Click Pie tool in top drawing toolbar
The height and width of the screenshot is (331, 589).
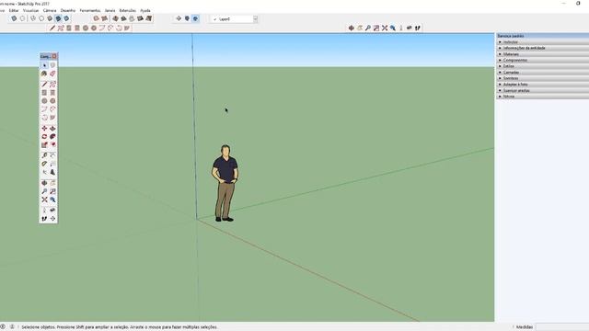click(127, 28)
